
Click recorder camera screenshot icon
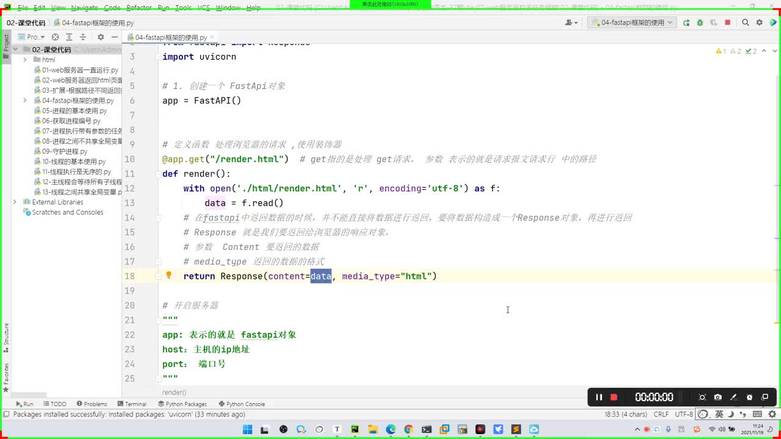click(x=718, y=397)
